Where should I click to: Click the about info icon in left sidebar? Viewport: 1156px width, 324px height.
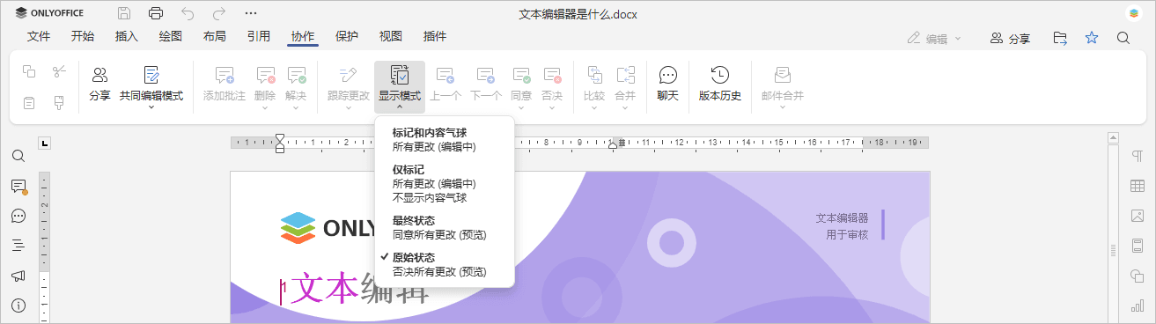(18, 306)
